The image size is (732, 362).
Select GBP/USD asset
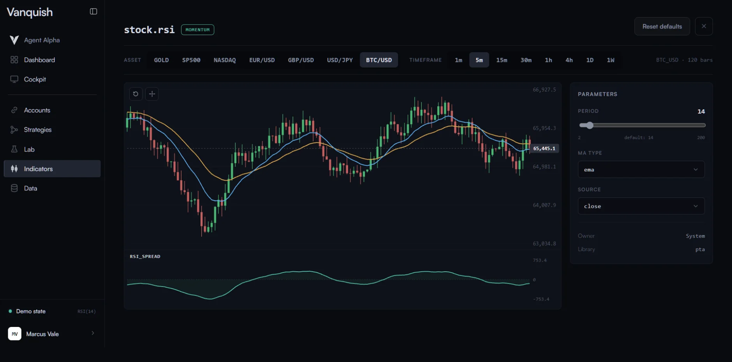tap(301, 60)
